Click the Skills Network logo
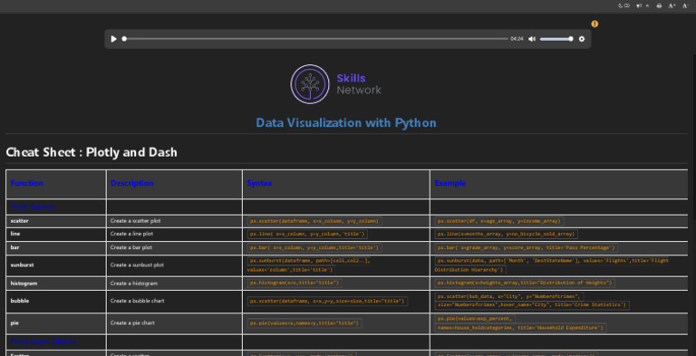 pyautogui.click(x=335, y=84)
